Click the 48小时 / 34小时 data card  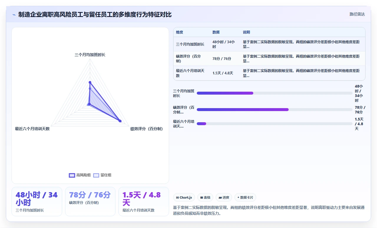37,202
